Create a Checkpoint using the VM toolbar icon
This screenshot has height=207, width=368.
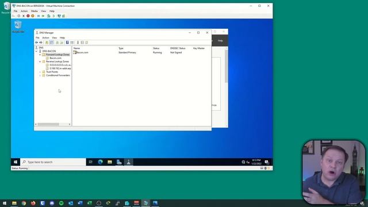(48, 16)
